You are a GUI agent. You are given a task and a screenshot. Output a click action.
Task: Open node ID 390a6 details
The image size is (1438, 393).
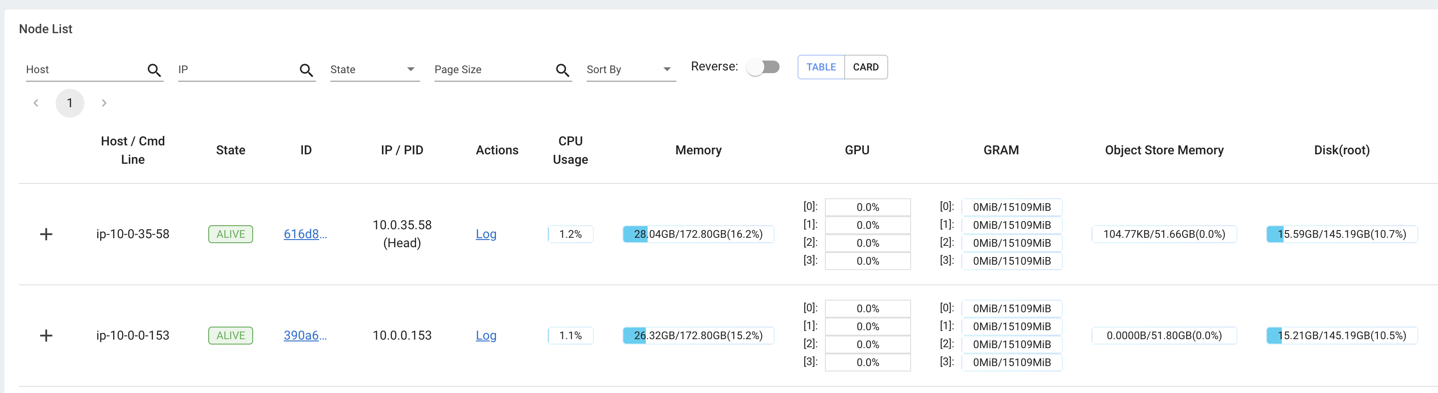(x=305, y=336)
